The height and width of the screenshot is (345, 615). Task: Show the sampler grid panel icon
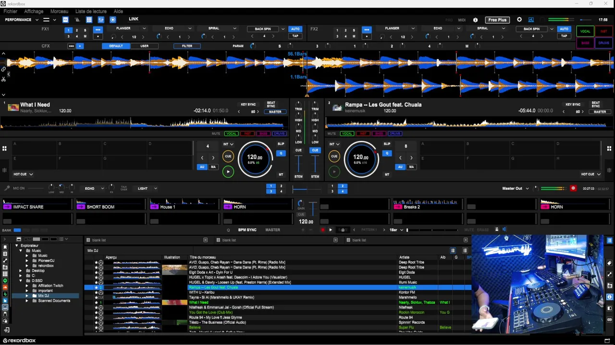[x=89, y=20]
